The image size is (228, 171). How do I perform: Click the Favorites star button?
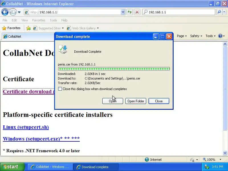tap(11, 28)
